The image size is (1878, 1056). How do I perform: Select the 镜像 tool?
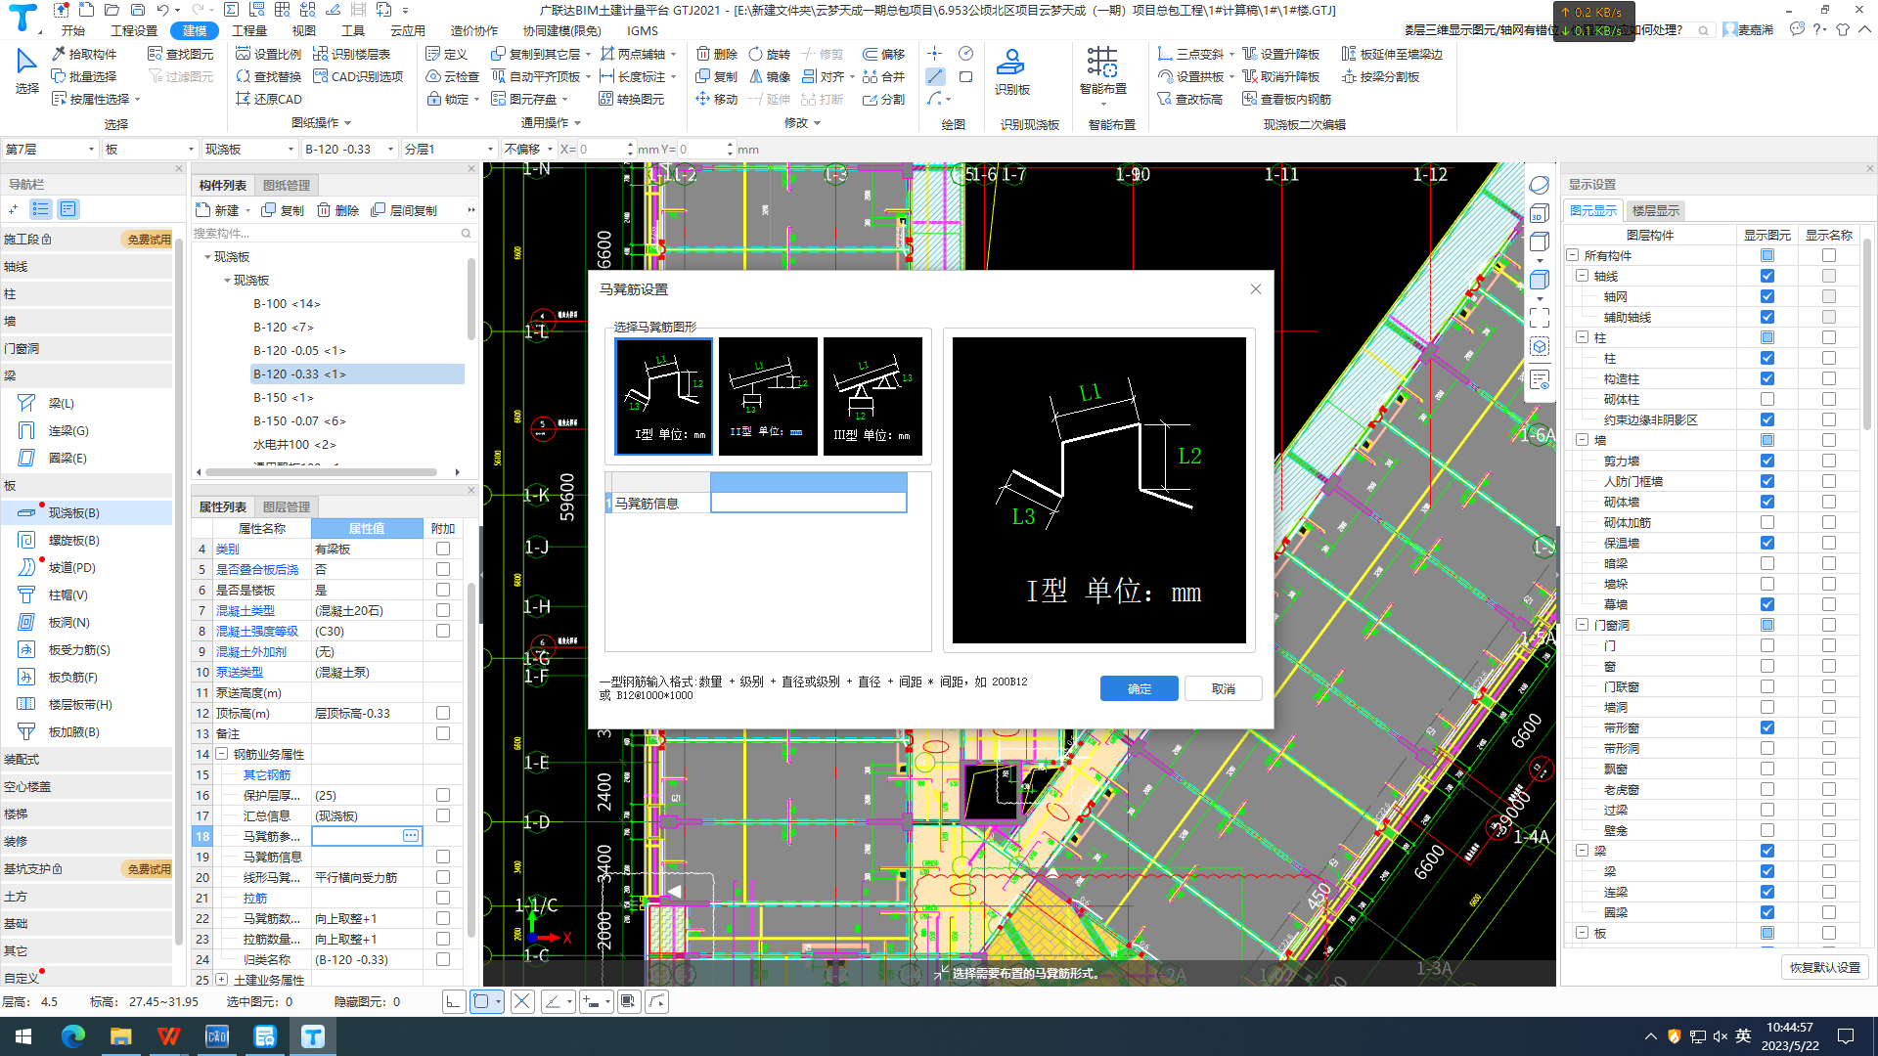click(x=769, y=76)
